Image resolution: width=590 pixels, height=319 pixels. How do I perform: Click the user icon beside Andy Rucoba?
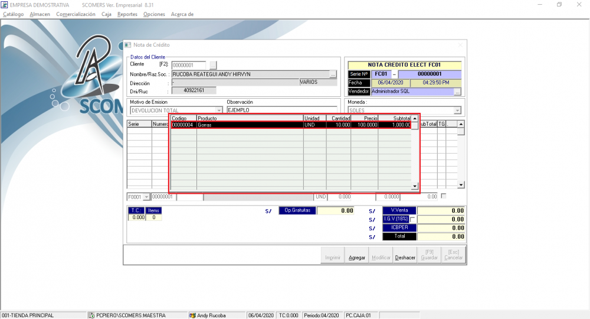click(192, 315)
